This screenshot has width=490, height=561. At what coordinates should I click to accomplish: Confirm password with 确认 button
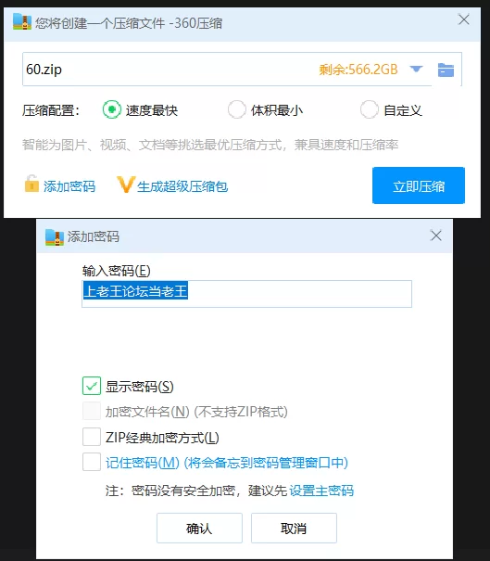tap(199, 529)
